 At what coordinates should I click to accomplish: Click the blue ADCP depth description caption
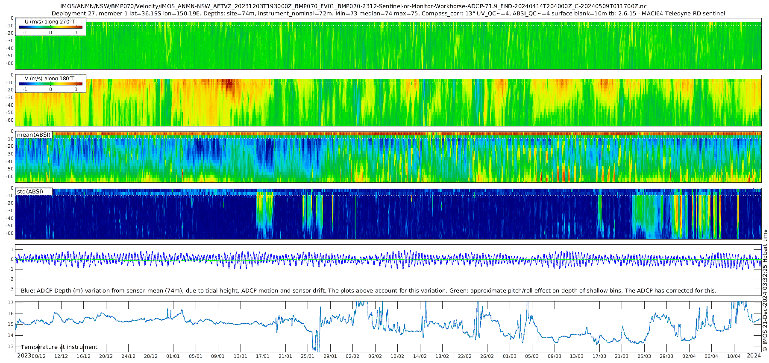[368, 290]
